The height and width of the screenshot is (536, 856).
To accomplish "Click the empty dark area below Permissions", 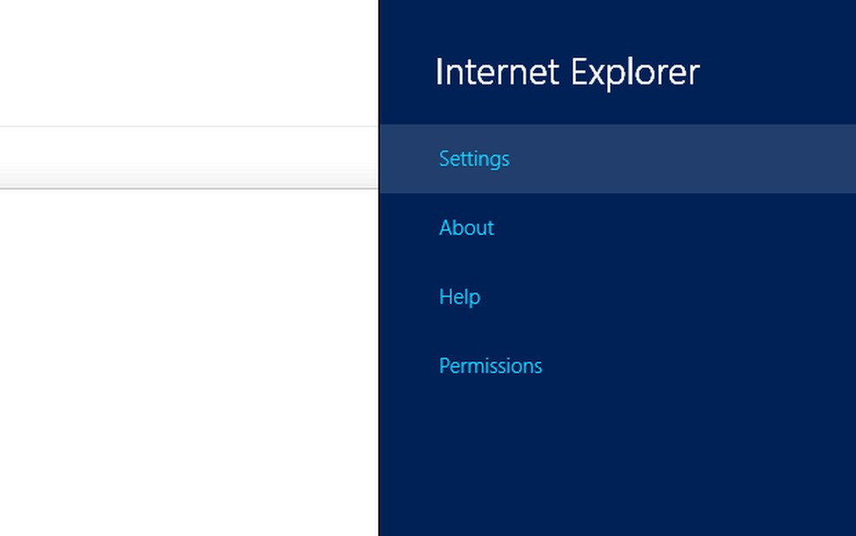I will coord(618,461).
